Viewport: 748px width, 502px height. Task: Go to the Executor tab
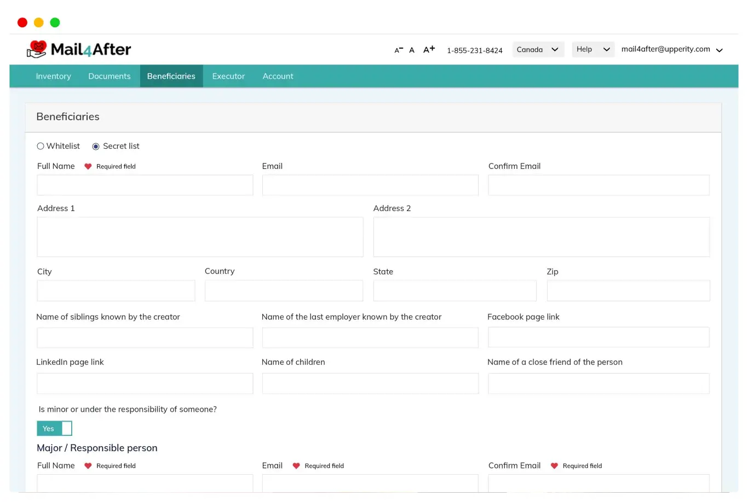pos(228,76)
